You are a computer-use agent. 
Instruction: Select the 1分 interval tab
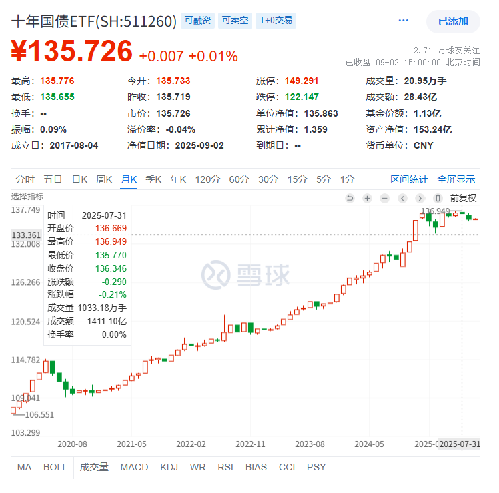347,179
